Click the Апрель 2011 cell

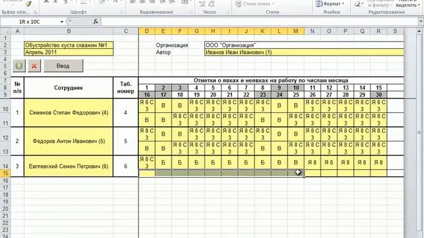[69, 52]
